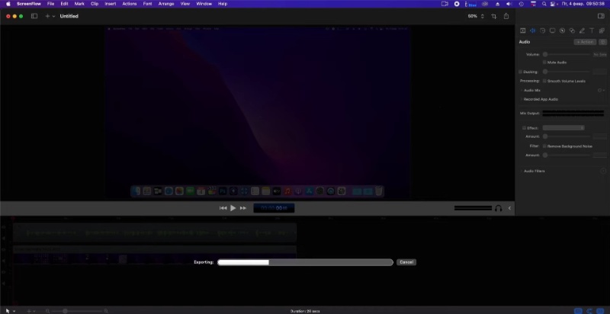Screen dimensions: 610x314
Task: Adjust the Volume slider
Action: point(567,55)
